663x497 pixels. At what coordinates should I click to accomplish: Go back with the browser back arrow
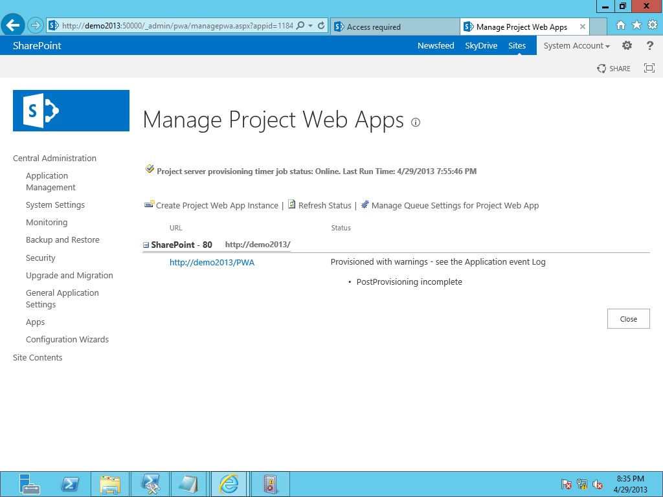click(13, 25)
